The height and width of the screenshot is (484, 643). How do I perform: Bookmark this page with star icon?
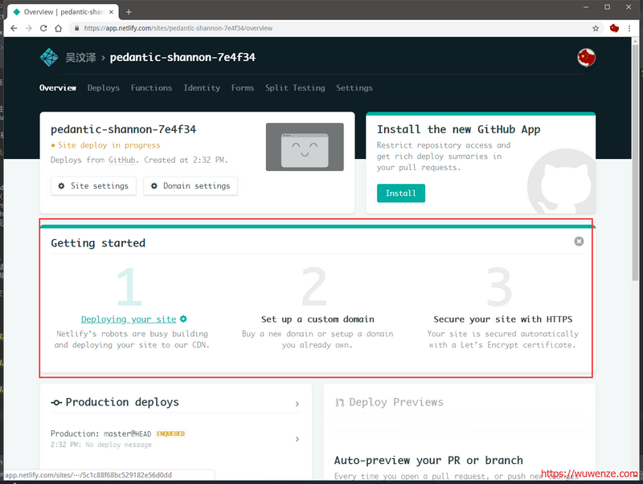pyautogui.click(x=596, y=28)
